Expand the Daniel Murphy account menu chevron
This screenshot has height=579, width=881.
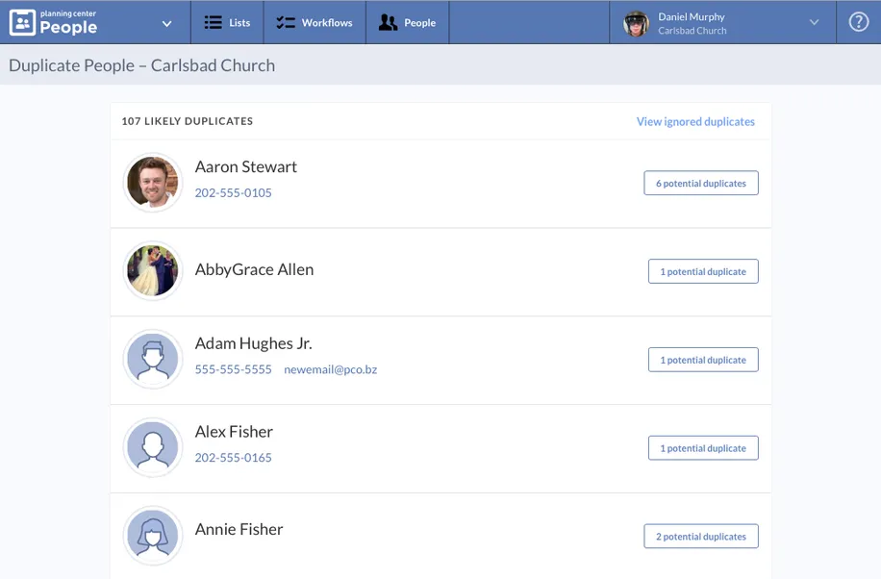click(x=814, y=23)
